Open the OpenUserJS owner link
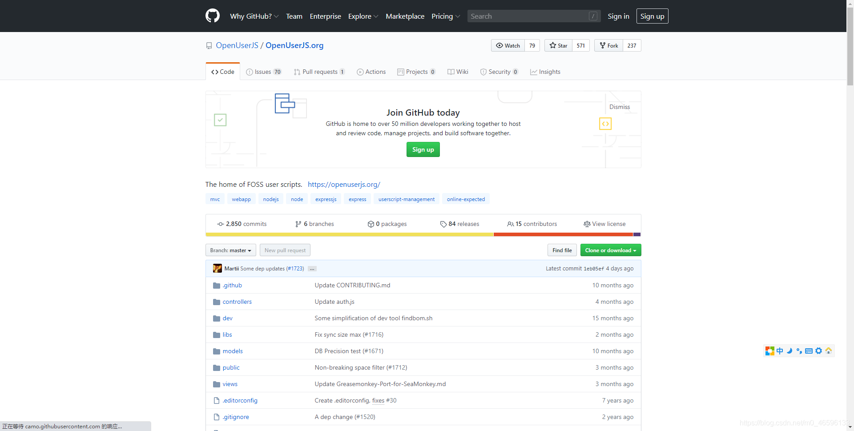 [x=237, y=45]
